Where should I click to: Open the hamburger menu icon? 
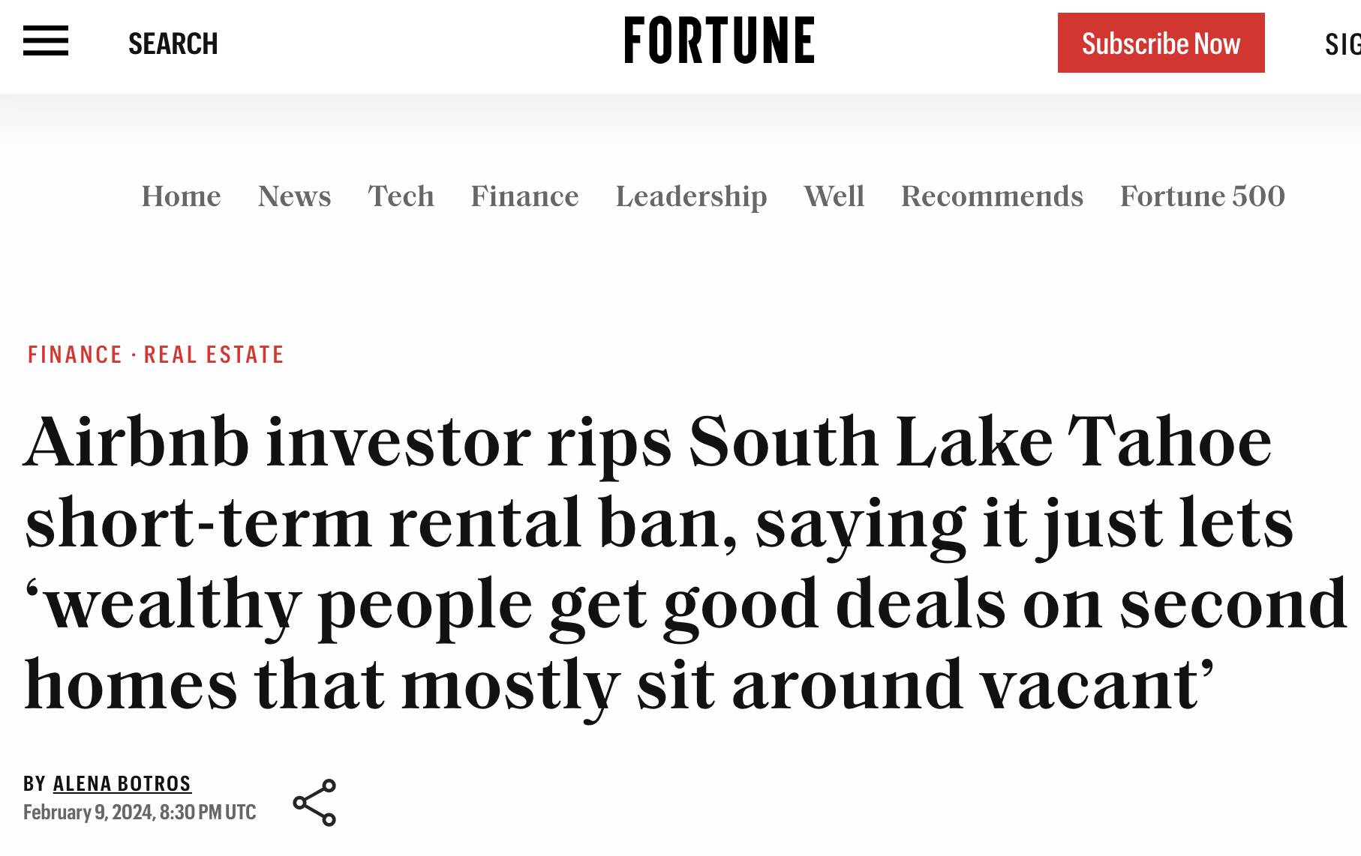pos(46,41)
